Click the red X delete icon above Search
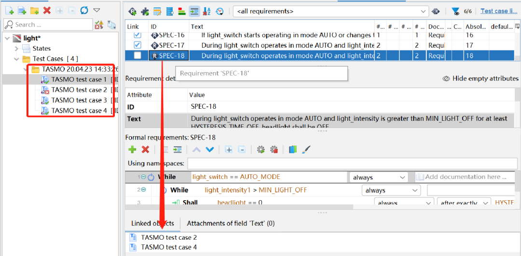Viewport: 521px width, 256px height. tap(47, 10)
